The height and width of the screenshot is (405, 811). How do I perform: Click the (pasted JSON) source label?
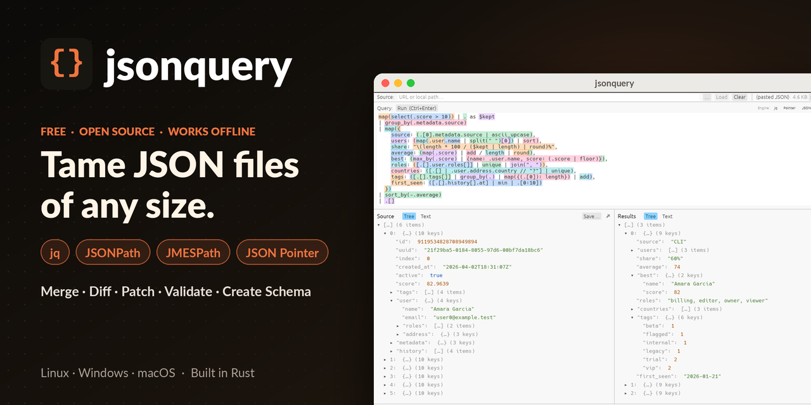773,97
